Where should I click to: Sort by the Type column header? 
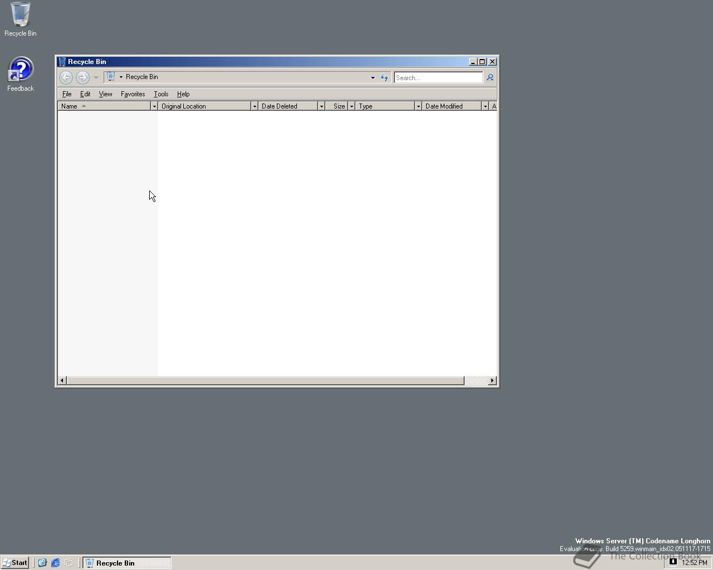tap(385, 106)
